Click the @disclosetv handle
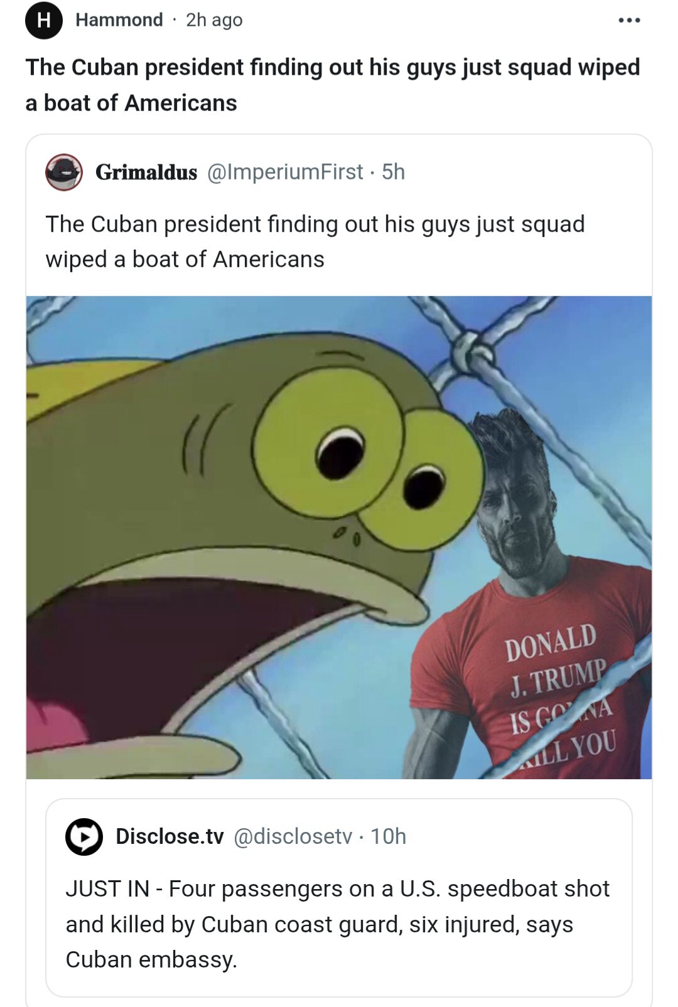 293,836
